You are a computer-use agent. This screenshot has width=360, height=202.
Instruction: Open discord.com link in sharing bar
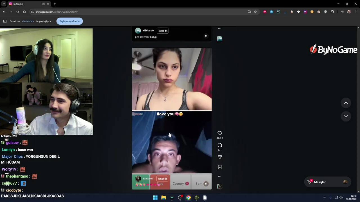[x=28, y=21]
